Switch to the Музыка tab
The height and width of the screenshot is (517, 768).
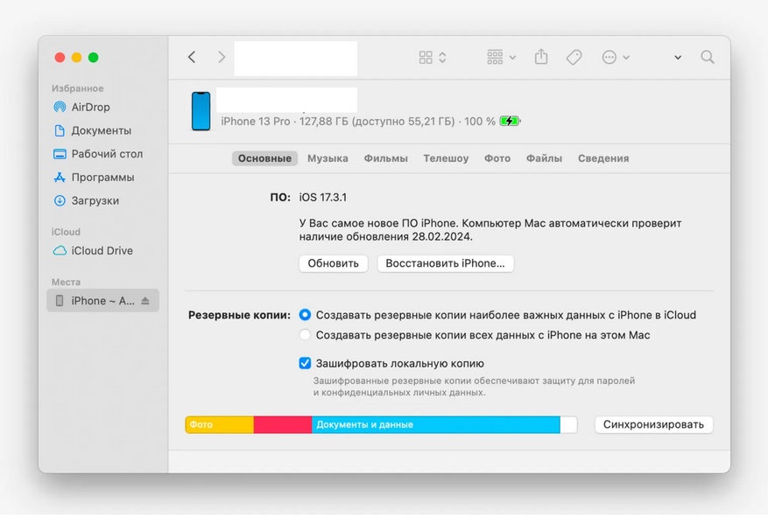point(328,158)
